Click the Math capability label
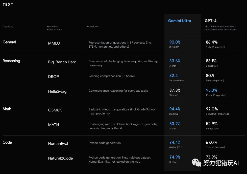The width and height of the screenshot is (247, 174). pos(7,109)
